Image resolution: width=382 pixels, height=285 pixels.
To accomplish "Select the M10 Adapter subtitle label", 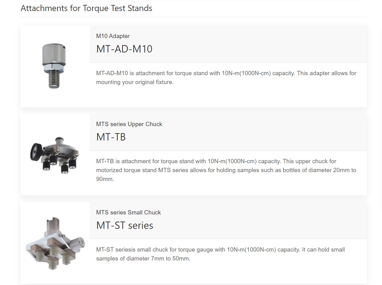I will click(x=113, y=36).
